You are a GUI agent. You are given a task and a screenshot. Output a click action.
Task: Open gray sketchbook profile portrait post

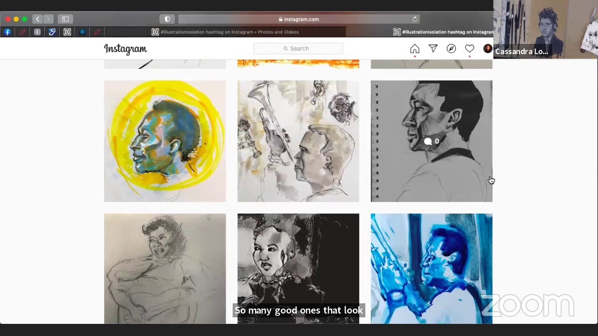point(431,141)
